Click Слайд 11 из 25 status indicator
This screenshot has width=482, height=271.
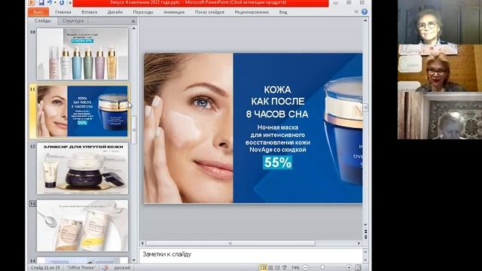[x=45, y=268]
